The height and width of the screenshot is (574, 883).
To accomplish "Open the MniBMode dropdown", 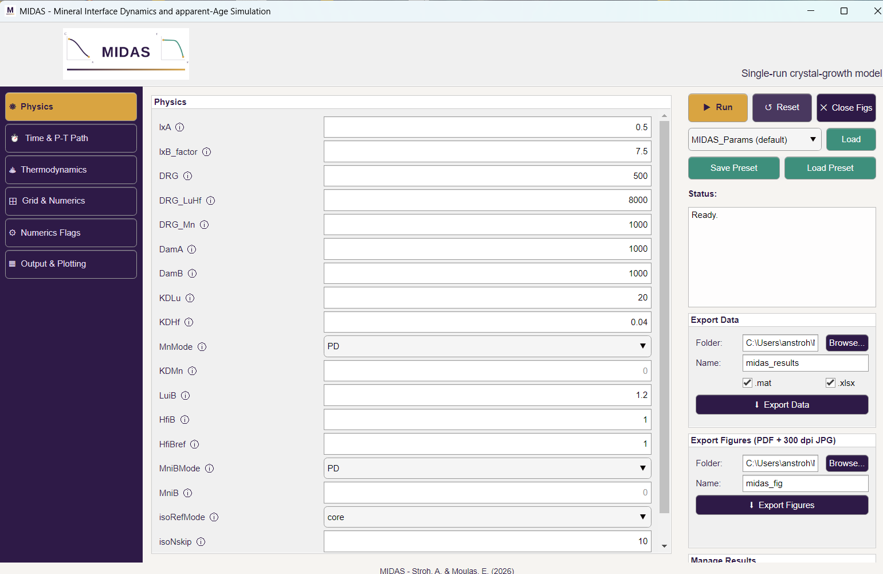I will coord(487,468).
